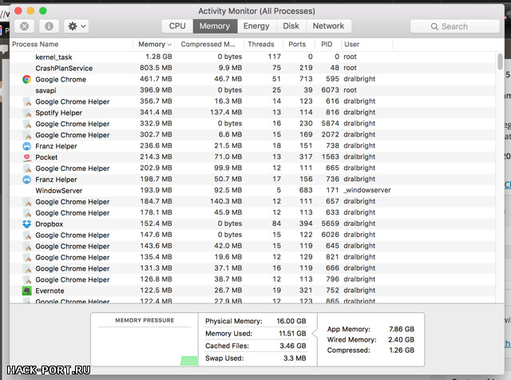Click the Dropbox process name text
This screenshot has height=380, width=511.
point(50,224)
